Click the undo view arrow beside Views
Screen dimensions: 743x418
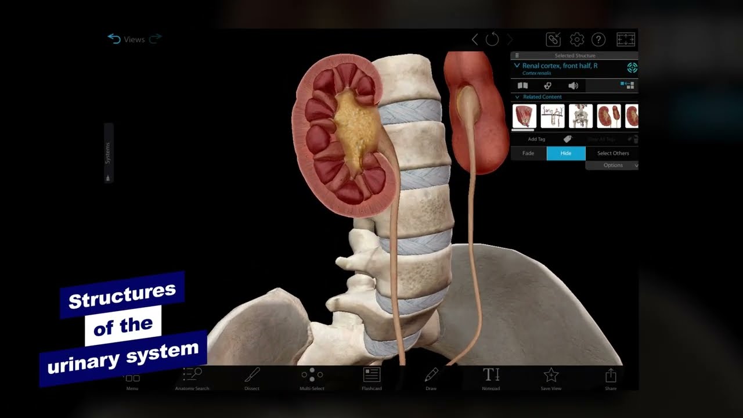[114, 39]
